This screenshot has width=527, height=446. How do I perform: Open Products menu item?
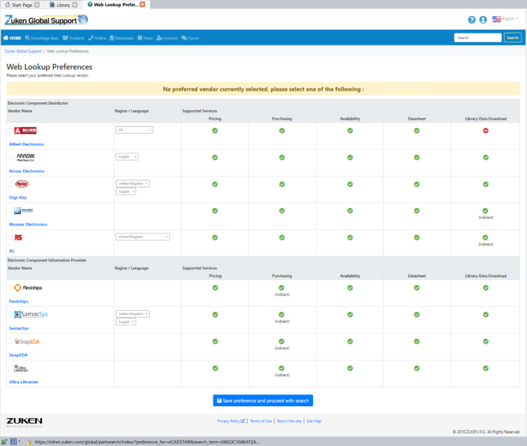tap(73, 38)
